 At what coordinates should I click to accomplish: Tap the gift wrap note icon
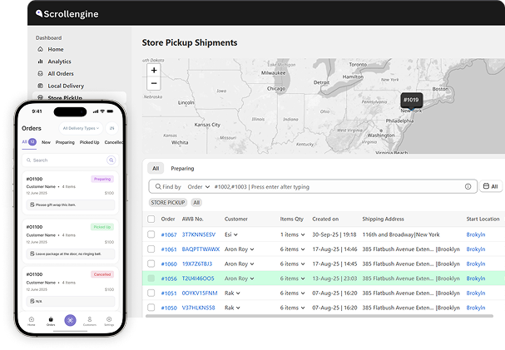point(32,205)
